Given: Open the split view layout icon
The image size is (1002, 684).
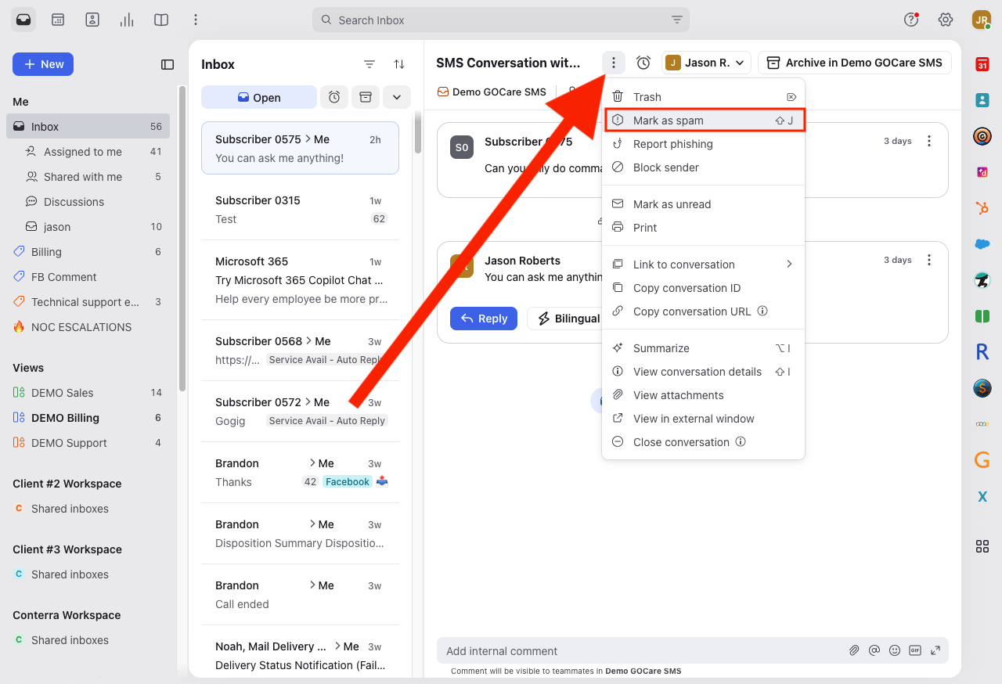Looking at the screenshot, I should click(161, 20).
